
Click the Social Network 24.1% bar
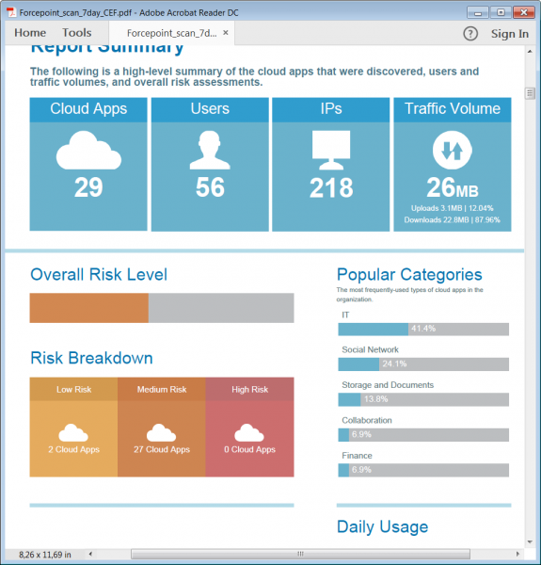coord(423,363)
